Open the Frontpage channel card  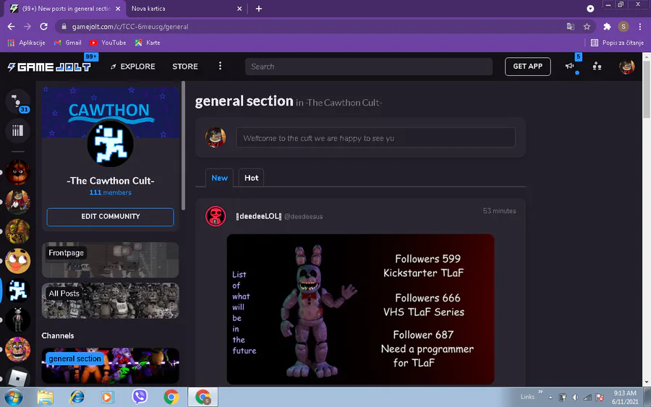point(111,260)
